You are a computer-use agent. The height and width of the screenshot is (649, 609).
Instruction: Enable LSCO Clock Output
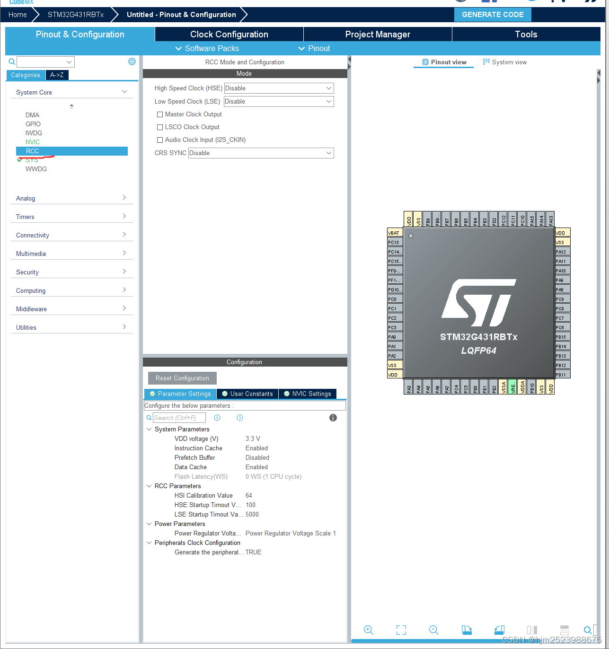point(160,127)
